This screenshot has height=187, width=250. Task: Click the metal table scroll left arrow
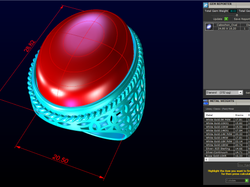coord(206,159)
